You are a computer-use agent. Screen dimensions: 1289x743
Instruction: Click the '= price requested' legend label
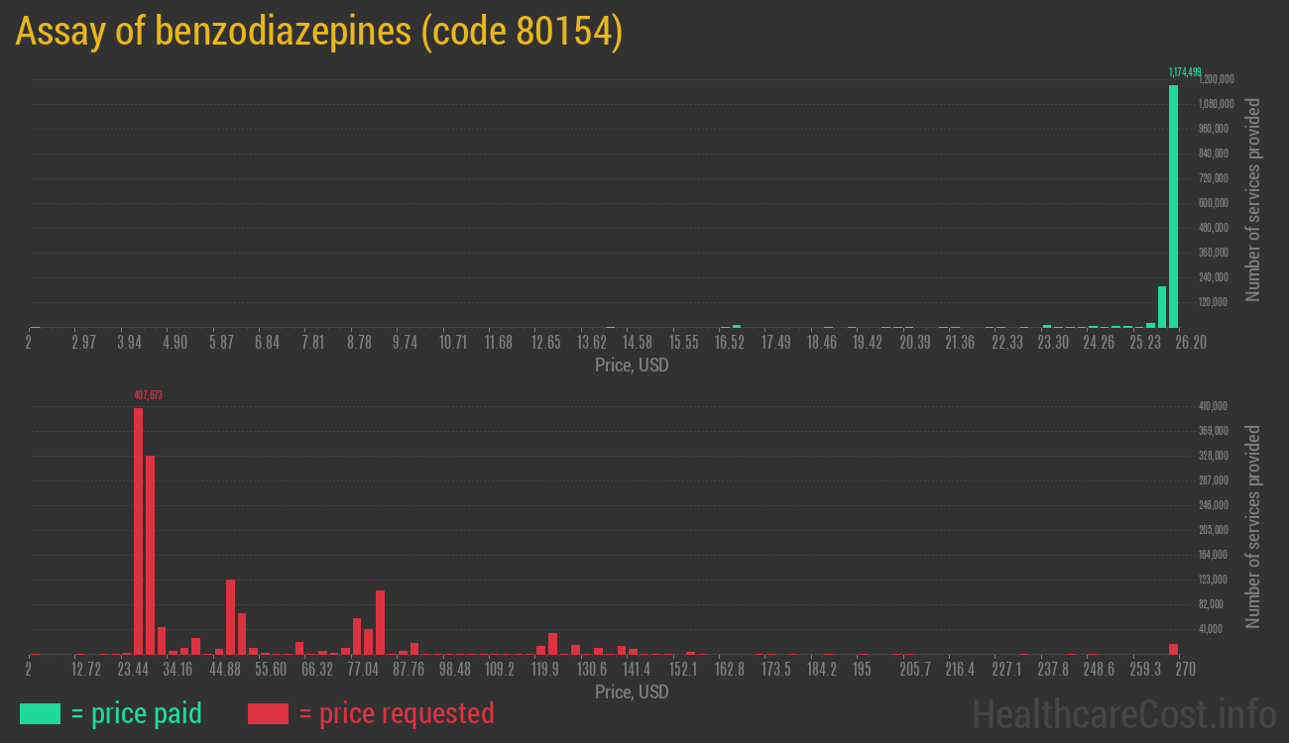click(x=396, y=713)
